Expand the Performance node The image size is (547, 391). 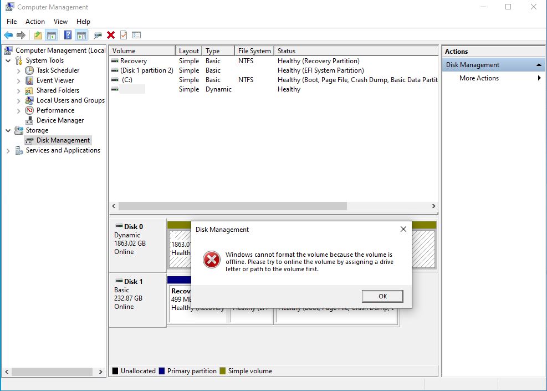[19, 111]
